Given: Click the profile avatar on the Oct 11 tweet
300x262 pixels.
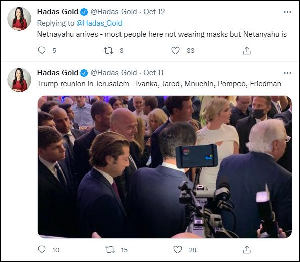Looking at the screenshot, I should tap(19, 80).
